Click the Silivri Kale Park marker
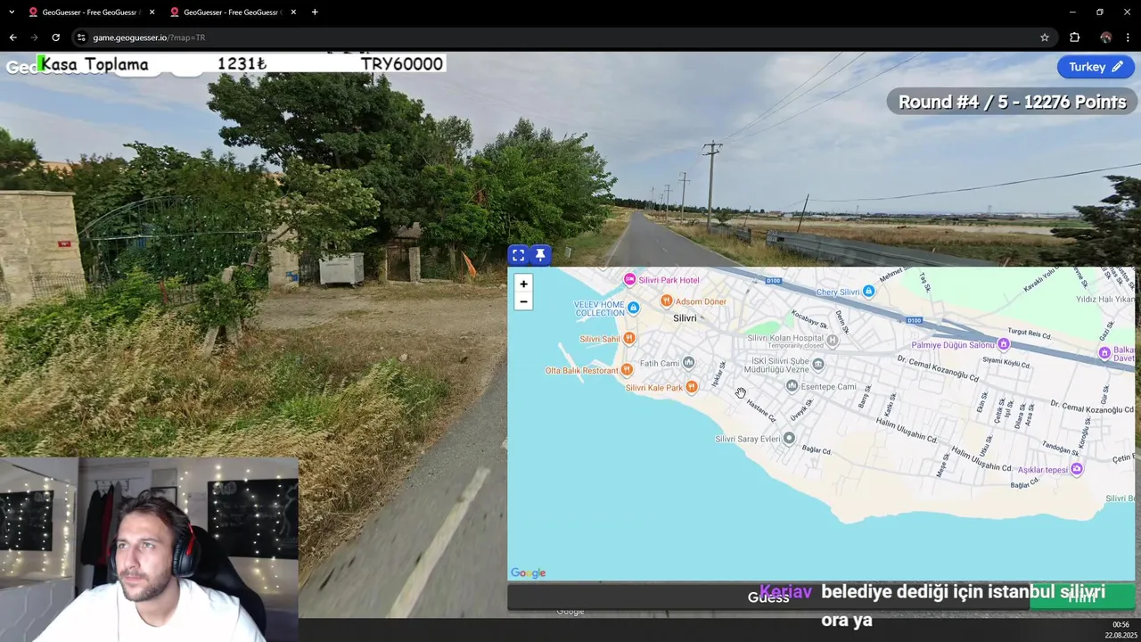1141x642 pixels. (x=691, y=387)
